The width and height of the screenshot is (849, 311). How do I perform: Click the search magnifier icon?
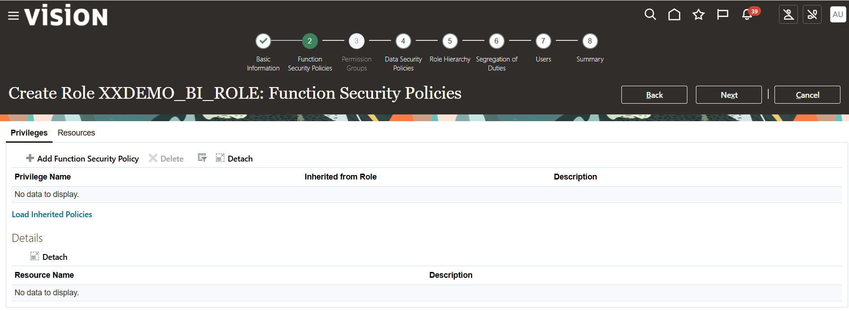click(x=650, y=15)
